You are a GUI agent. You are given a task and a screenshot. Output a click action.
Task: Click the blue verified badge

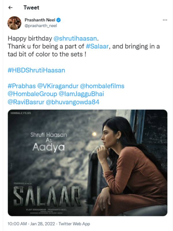[x=58, y=20]
